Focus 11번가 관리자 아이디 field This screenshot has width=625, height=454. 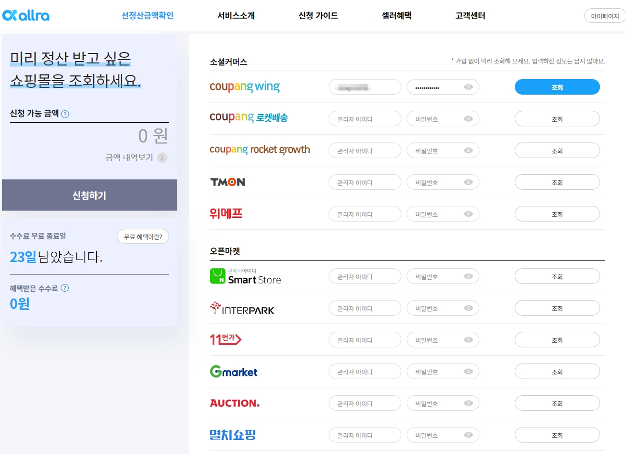pyautogui.click(x=365, y=340)
